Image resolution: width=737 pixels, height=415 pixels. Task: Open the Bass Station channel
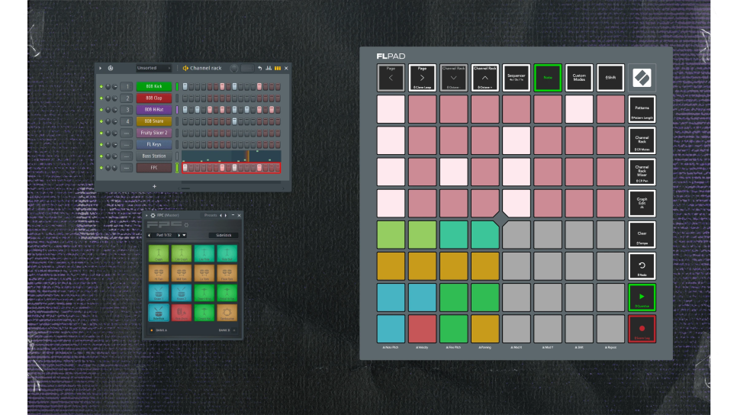(x=154, y=156)
